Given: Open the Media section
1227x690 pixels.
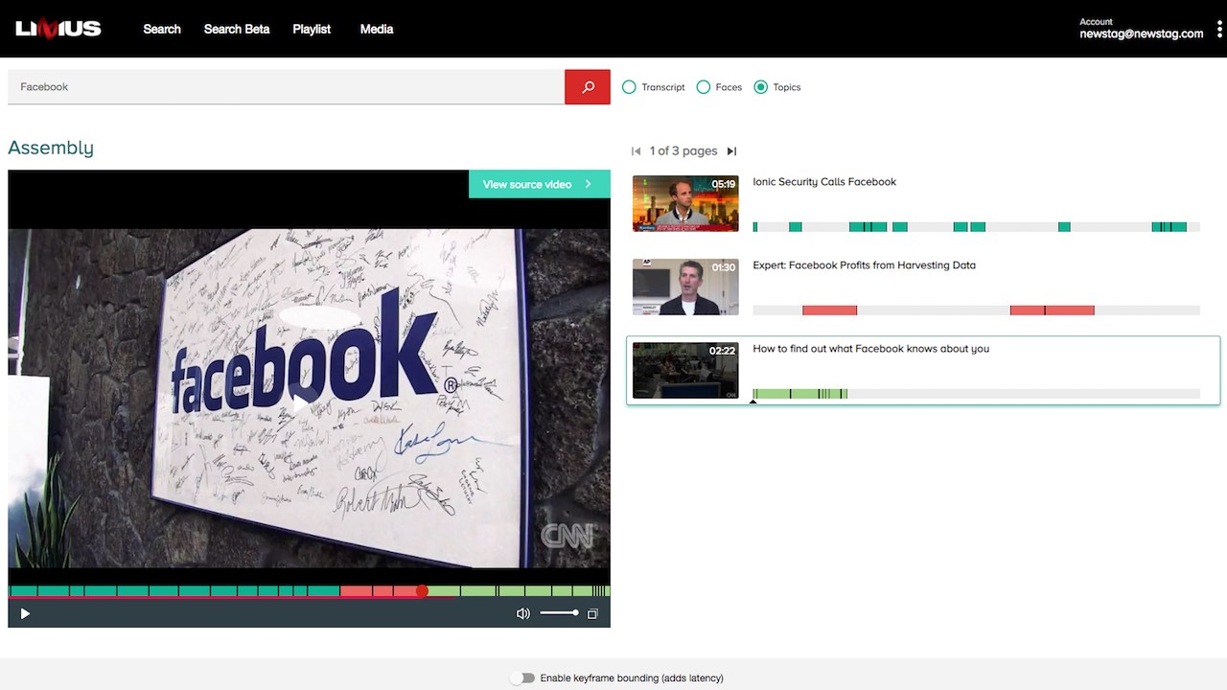Looking at the screenshot, I should (x=377, y=29).
